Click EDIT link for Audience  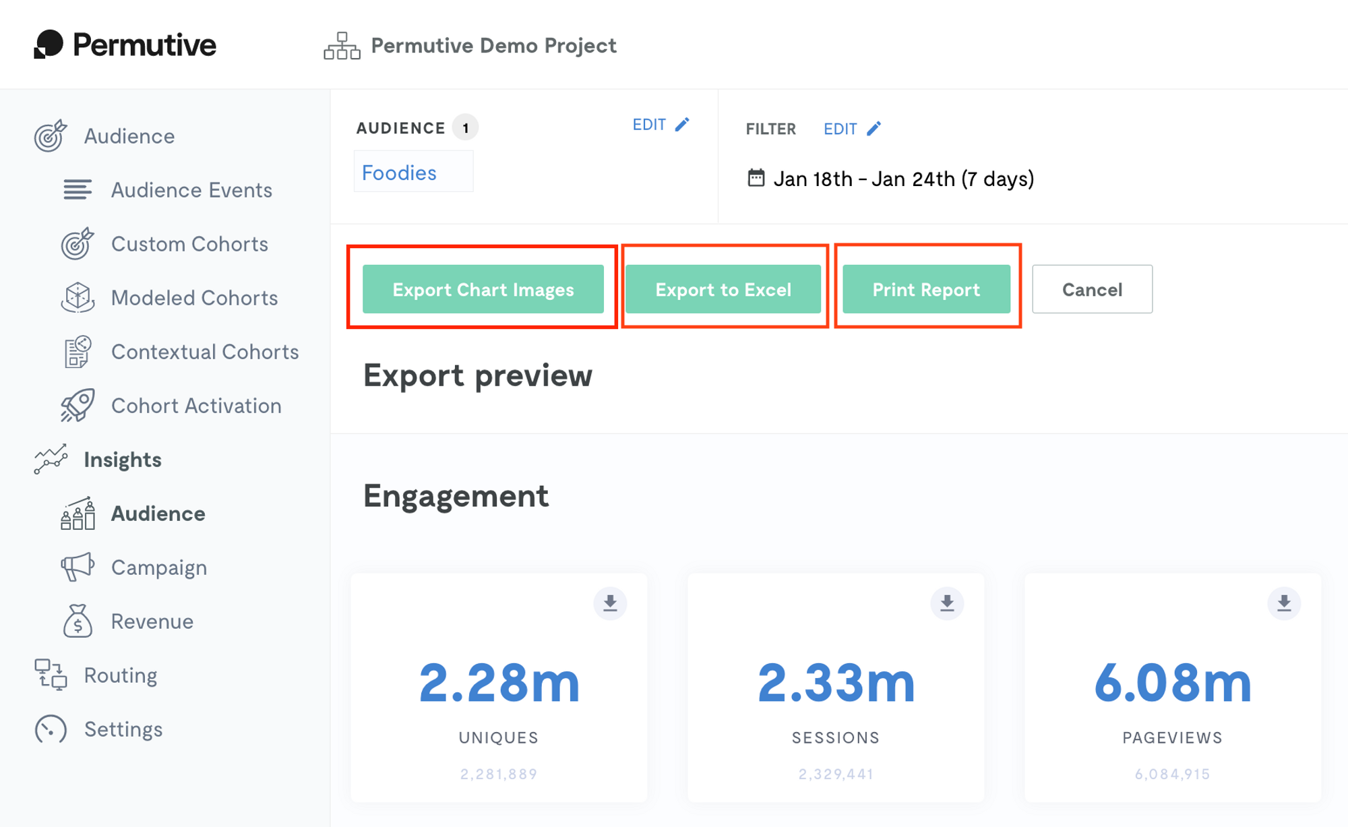point(649,125)
